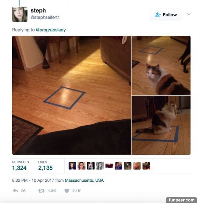Expand the tweet options chevron
Screen dimensions: 203x203
[189, 14]
